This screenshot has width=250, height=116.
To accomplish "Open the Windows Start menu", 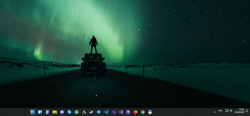I will click(33, 112).
